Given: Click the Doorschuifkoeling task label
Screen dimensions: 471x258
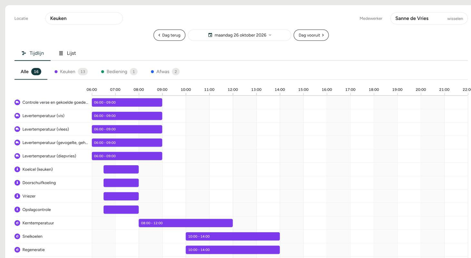Looking at the screenshot, I should click(39, 183).
